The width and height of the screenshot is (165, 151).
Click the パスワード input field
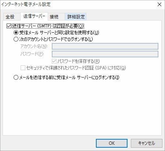105,54
